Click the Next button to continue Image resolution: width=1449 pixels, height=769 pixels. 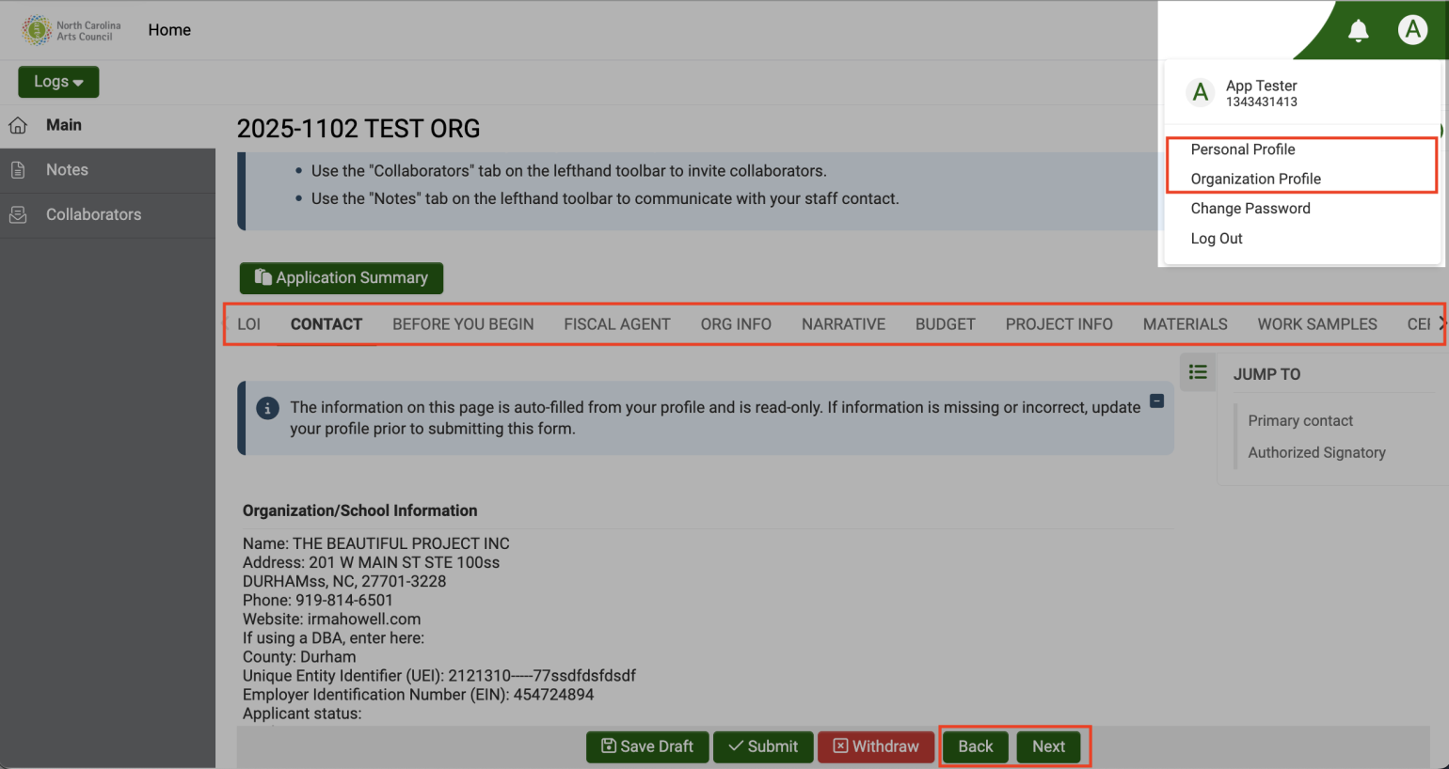1048,746
